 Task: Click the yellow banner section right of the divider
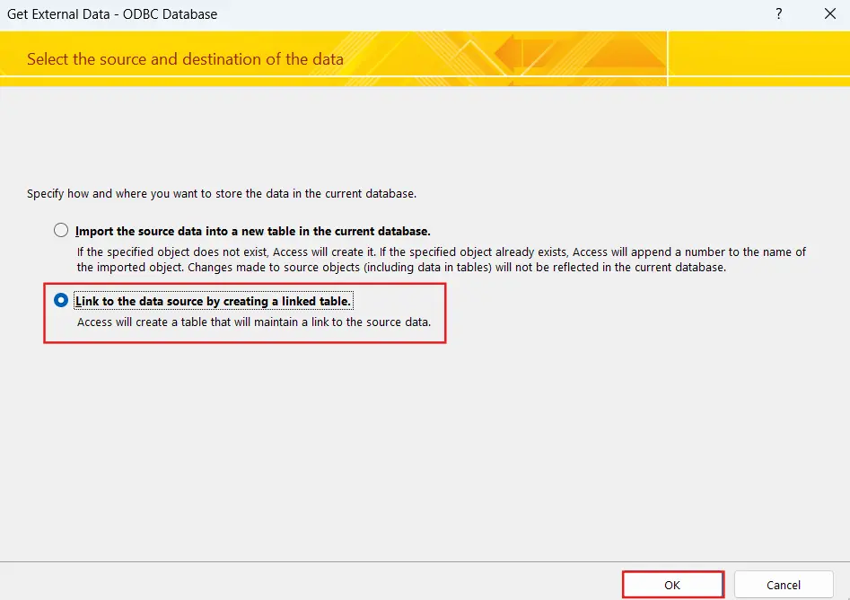(758, 59)
